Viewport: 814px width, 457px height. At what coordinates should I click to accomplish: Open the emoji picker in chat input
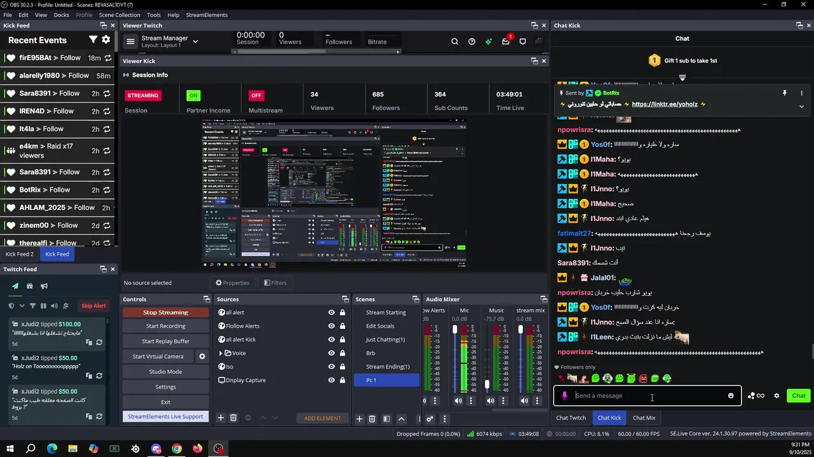(731, 395)
